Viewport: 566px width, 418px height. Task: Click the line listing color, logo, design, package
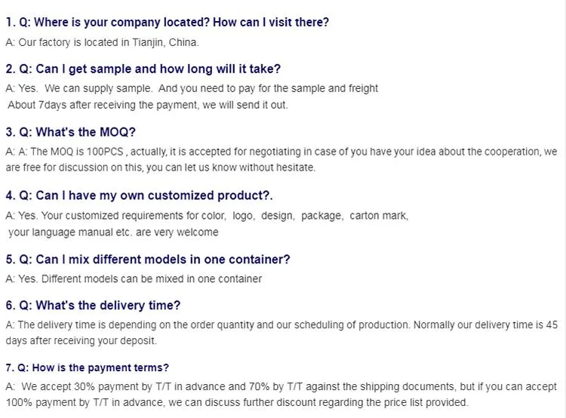[207, 215]
